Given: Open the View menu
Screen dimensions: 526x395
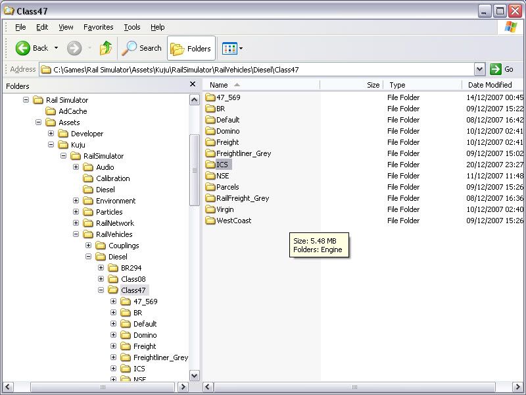Looking at the screenshot, I should [66, 27].
